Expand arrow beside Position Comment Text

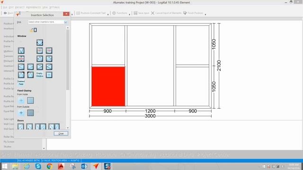point(108,14)
